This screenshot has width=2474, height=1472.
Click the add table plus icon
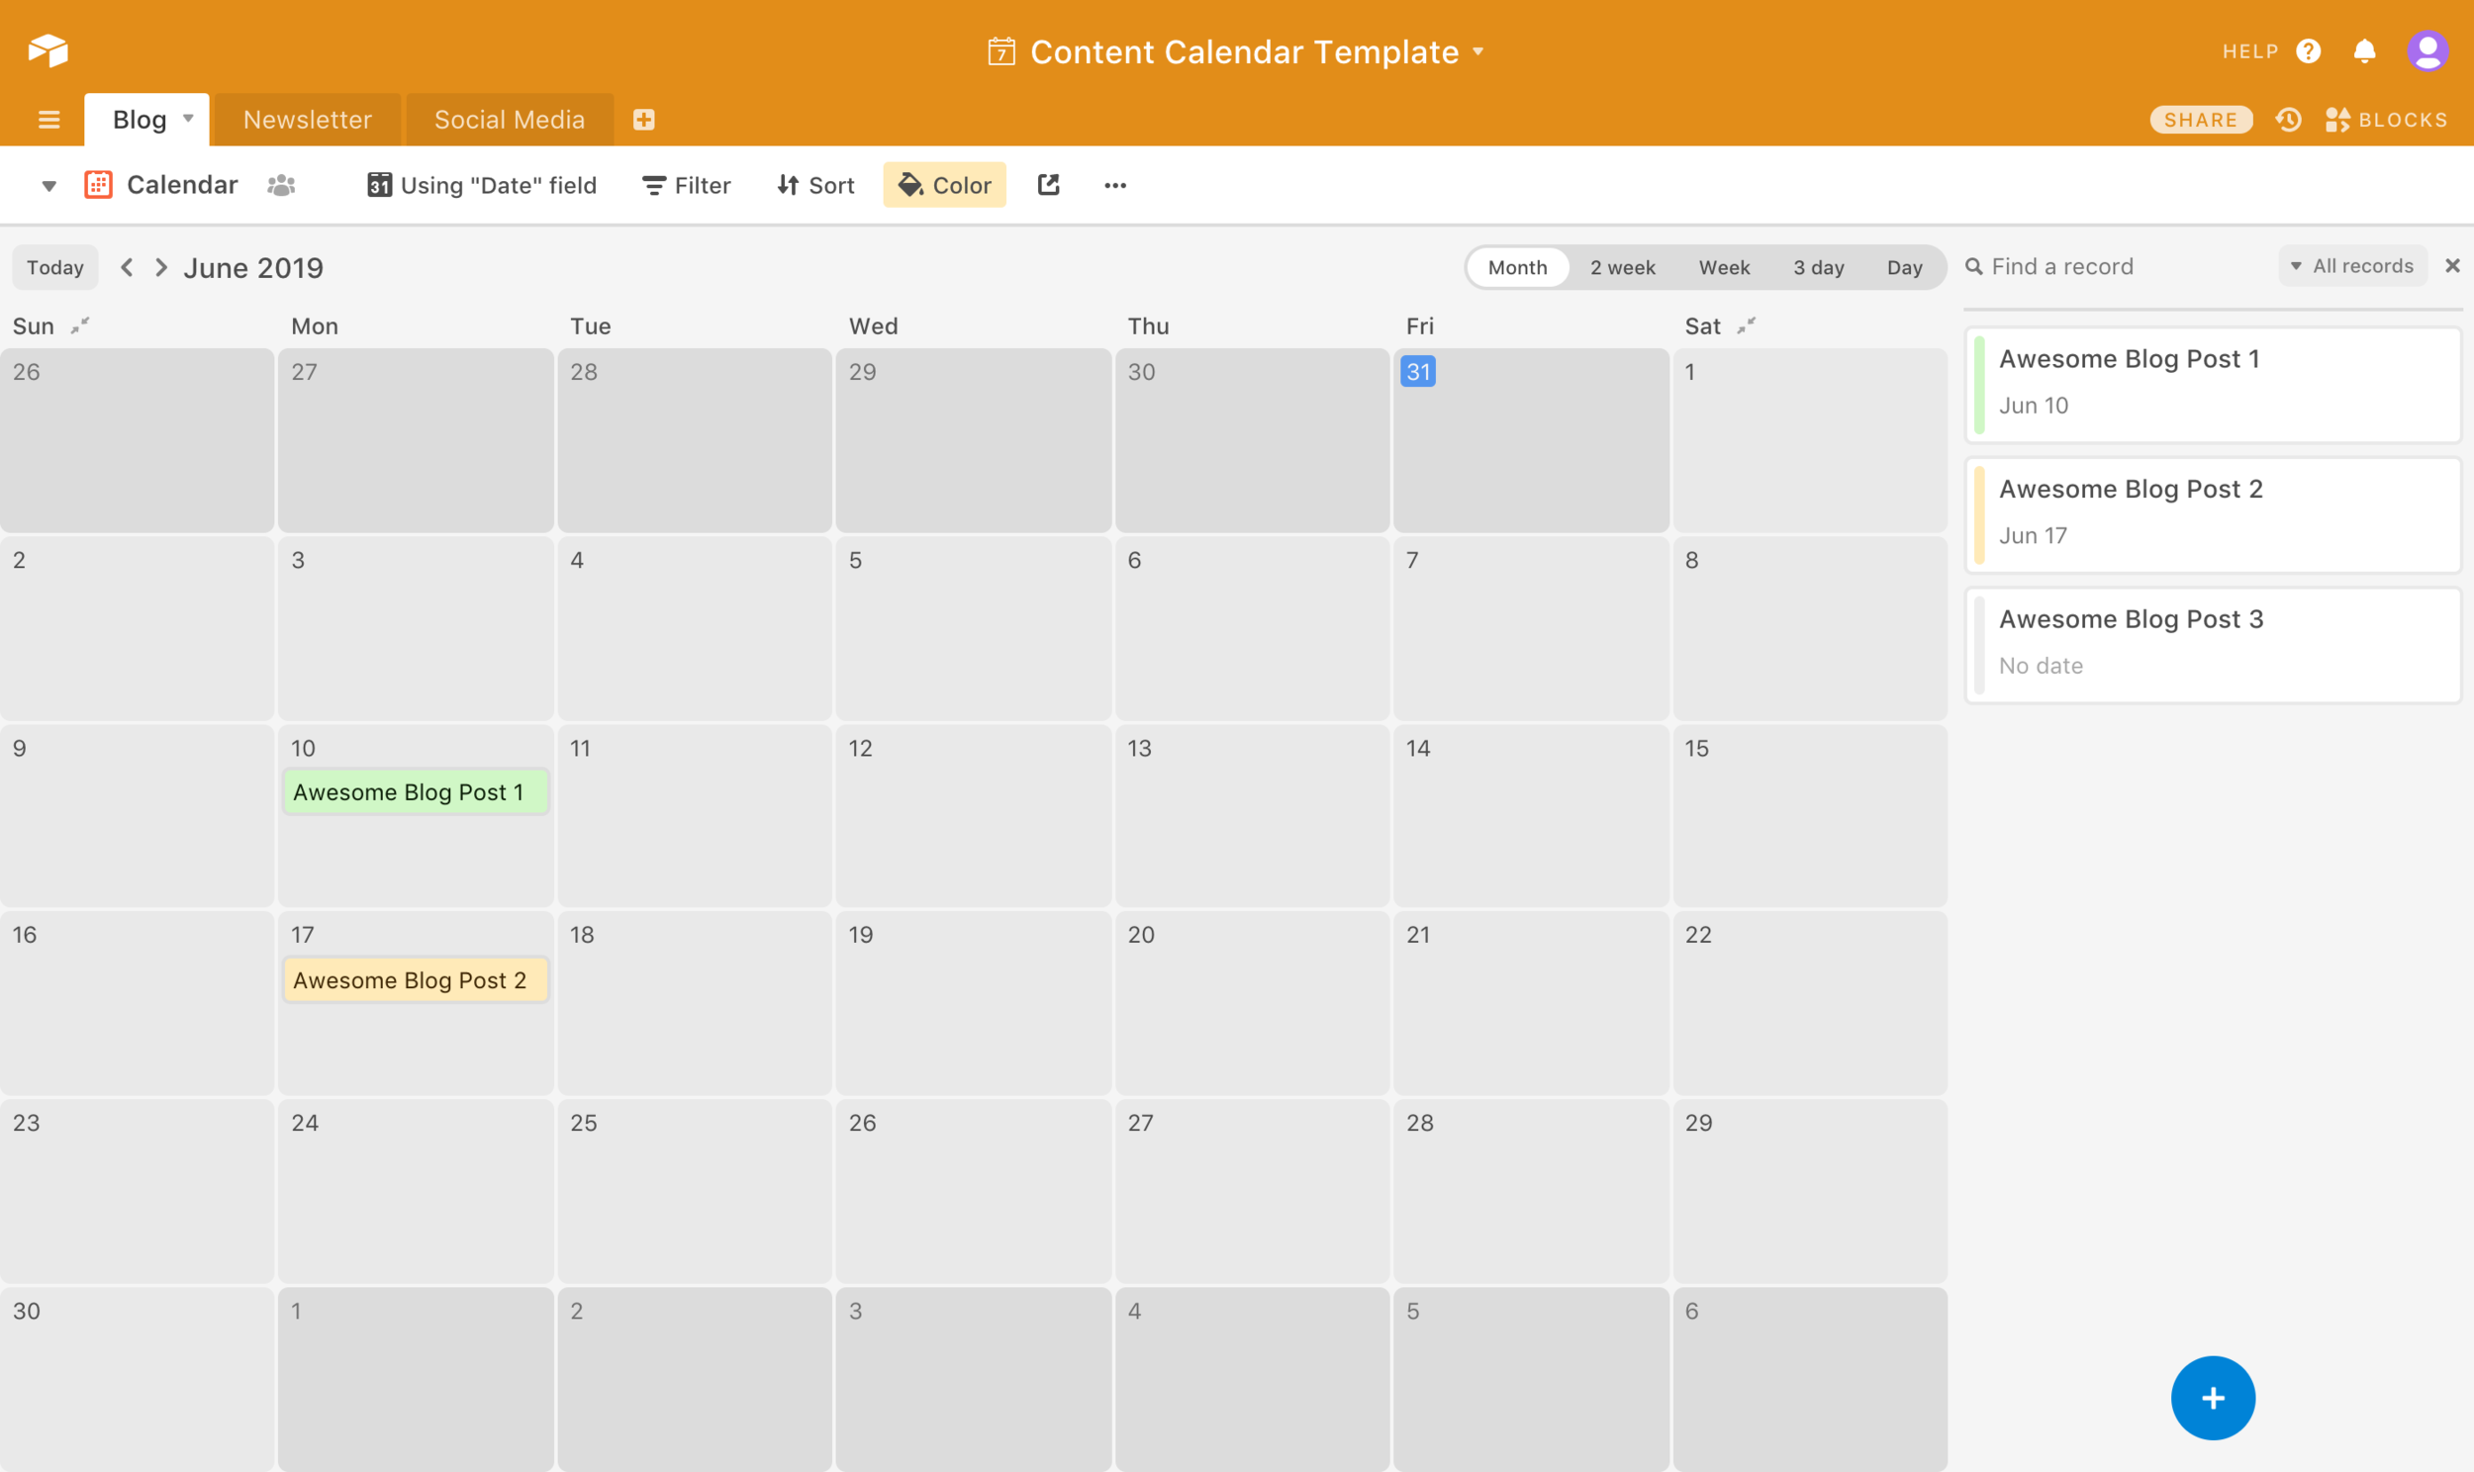[x=644, y=120]
